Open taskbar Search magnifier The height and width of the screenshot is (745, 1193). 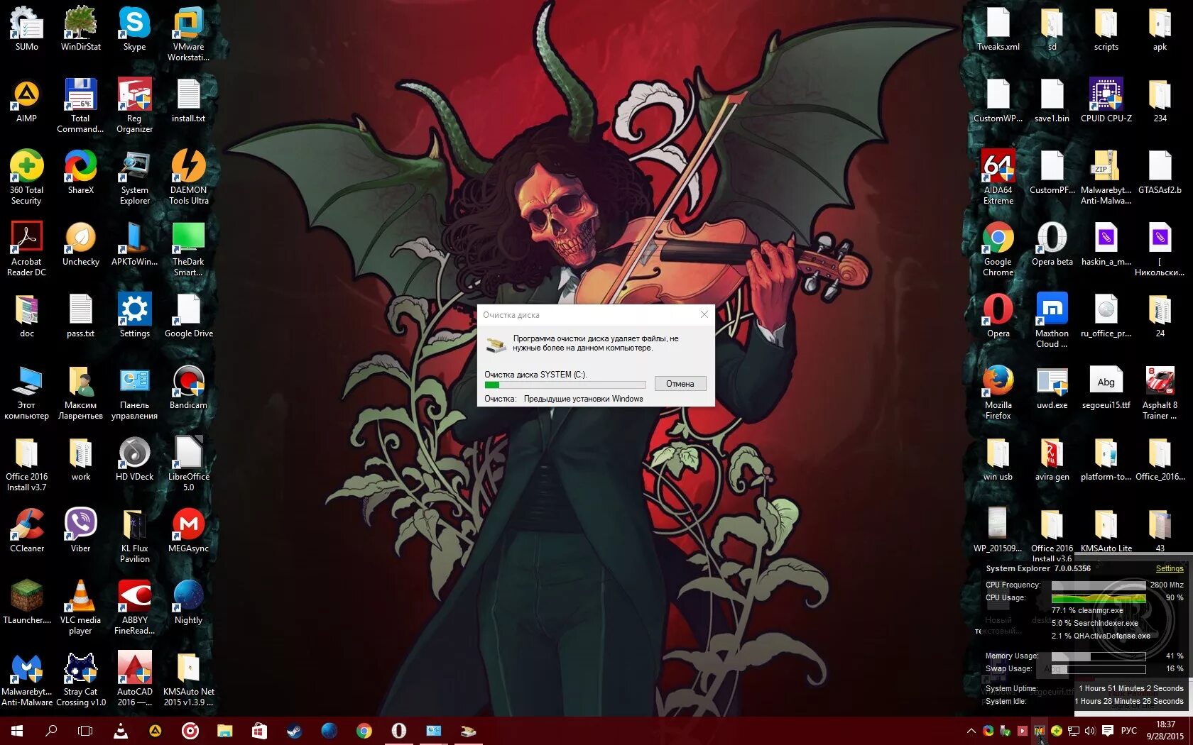click(x=51, y=731)
